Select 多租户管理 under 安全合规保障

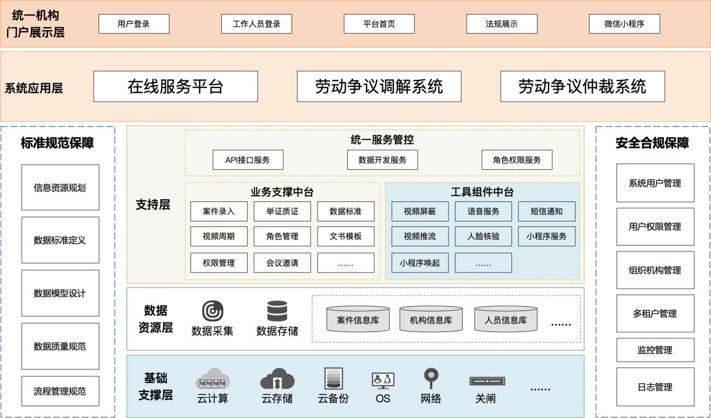tap(655, 314)
